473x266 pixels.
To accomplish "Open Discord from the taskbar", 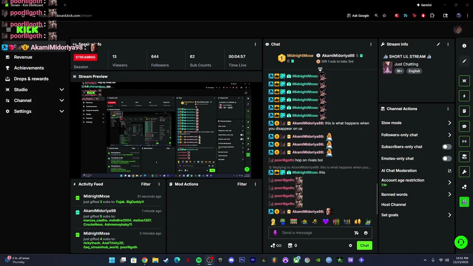I will coord(231,260).
